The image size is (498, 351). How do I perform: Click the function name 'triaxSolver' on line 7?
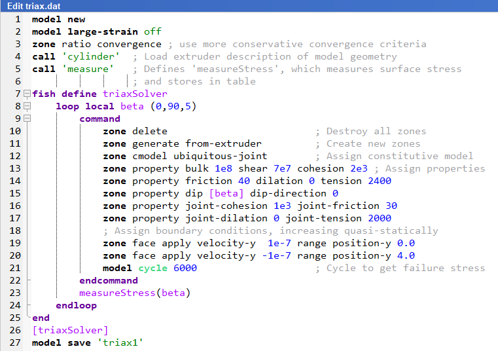pyautogui.click(x=135, y=94)
